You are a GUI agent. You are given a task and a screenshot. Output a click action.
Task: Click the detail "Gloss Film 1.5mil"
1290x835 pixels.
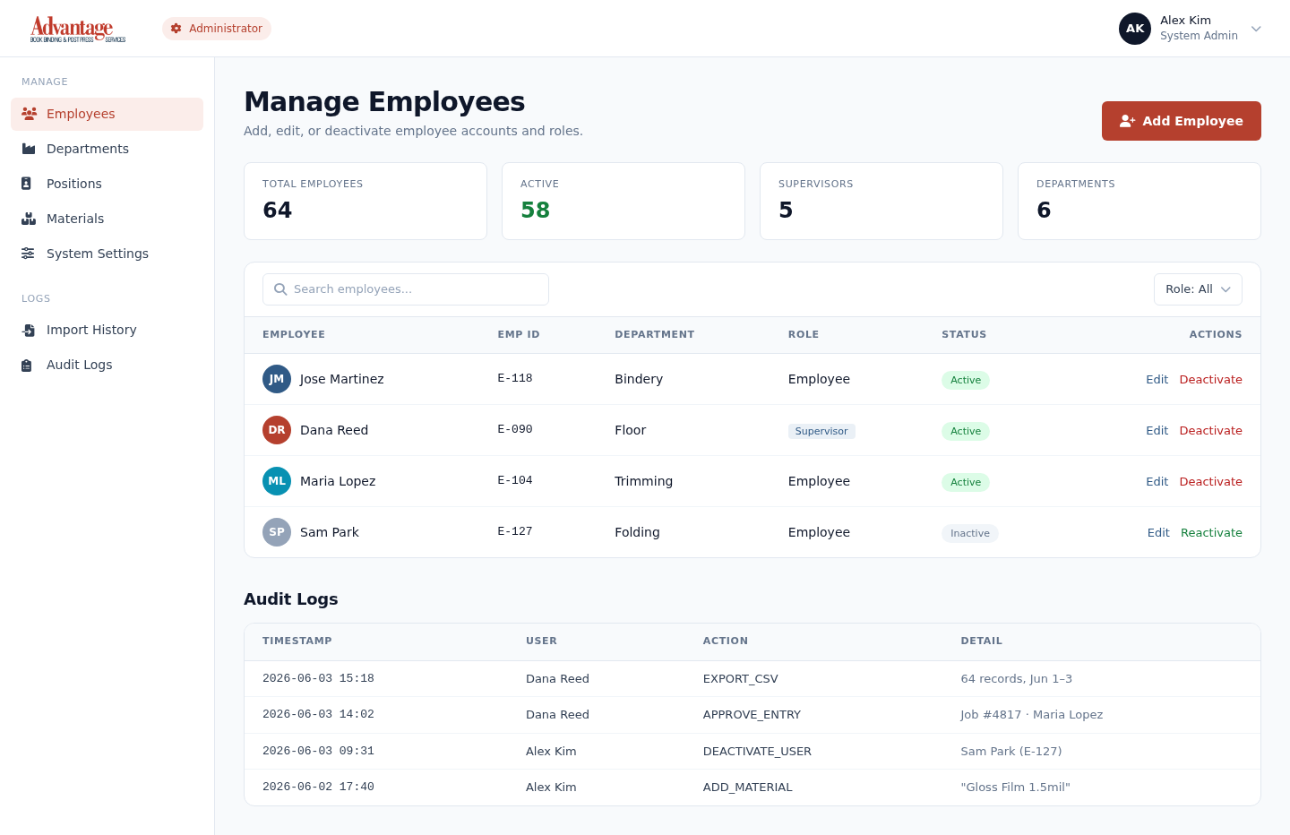click(1016, 788)
